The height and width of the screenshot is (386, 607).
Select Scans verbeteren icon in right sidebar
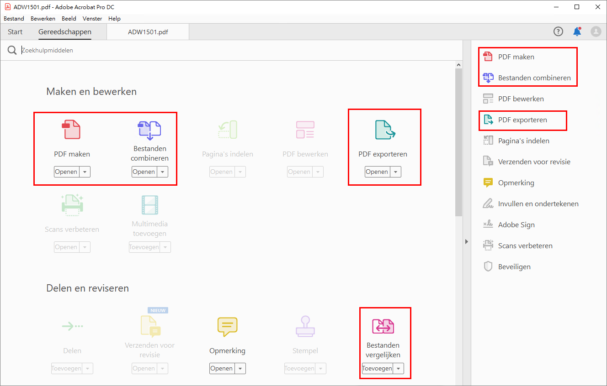488,245
